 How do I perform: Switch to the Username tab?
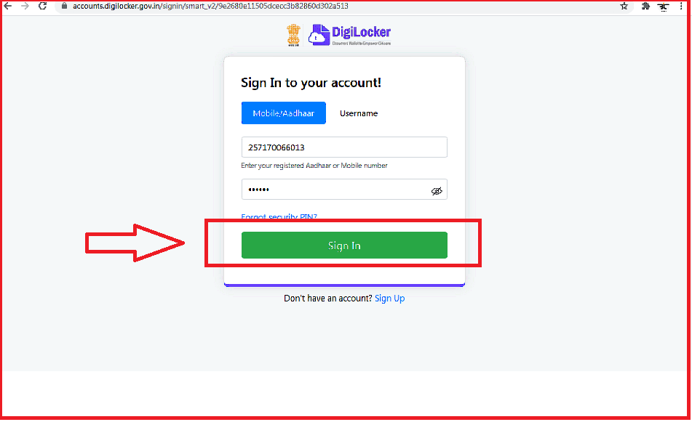tap(358, 113)
